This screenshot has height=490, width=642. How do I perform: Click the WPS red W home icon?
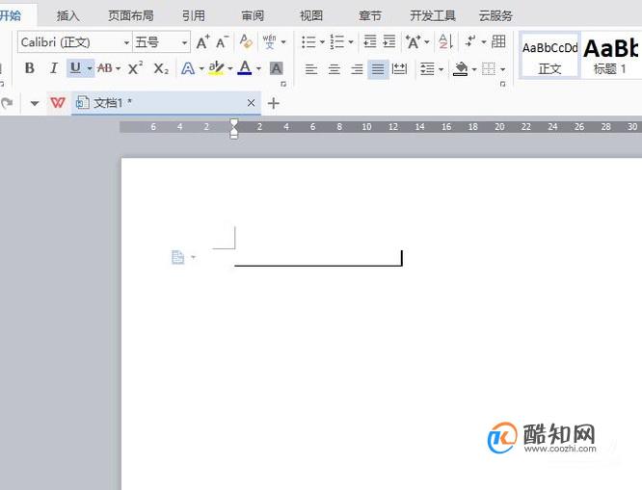[x=57, y=102]
